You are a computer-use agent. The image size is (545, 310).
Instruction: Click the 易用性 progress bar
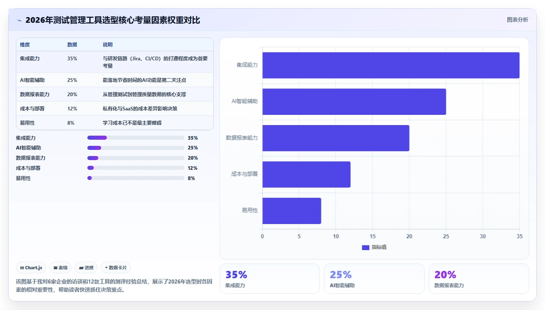[136, 178]
